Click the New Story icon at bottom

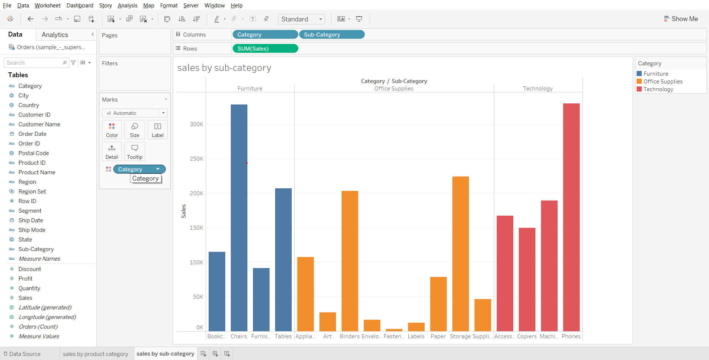click(227, 354)
